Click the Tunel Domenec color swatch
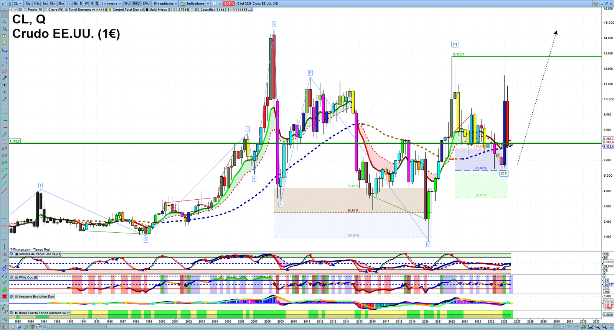 tap(66, 10)
